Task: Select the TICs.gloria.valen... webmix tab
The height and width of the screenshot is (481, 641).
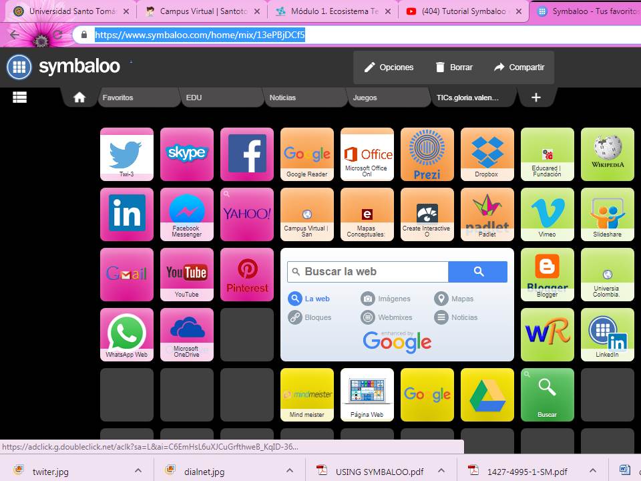Action: click(473, 98)
